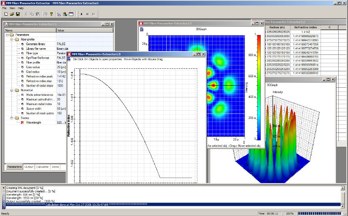Image resolution: width=348 pixels, height=216 pixels.
Task: Open help using question mark icon
Action: 51,14
